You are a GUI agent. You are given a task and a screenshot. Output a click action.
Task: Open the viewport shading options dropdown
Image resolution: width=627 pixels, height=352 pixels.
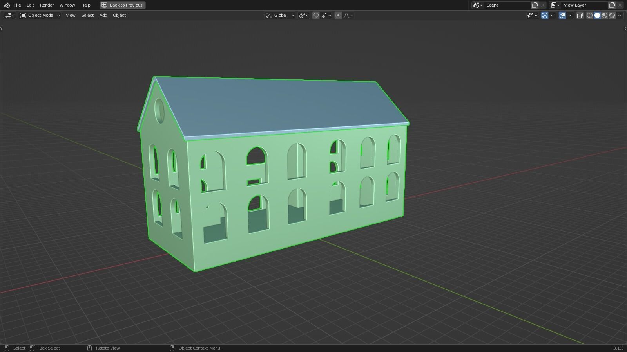point(620,15)
